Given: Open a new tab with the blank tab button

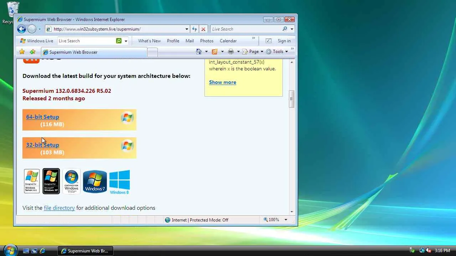Looking at the screenshot, I should click(x=152, y=52).
